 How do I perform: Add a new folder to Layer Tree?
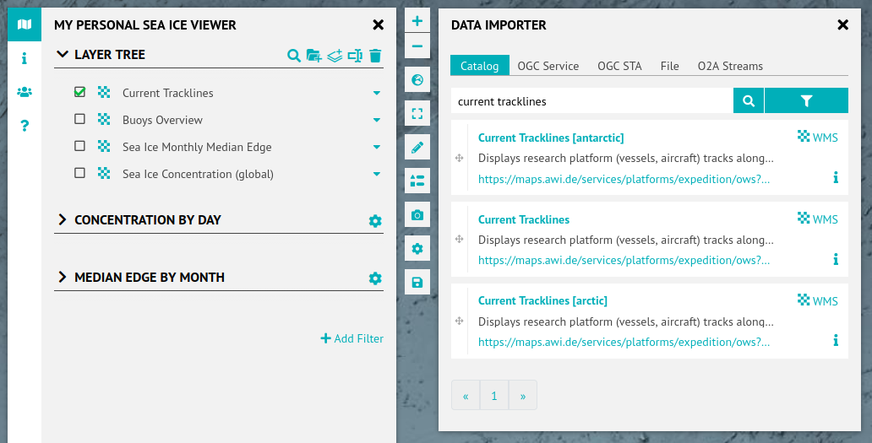click(x=313, y=56)
